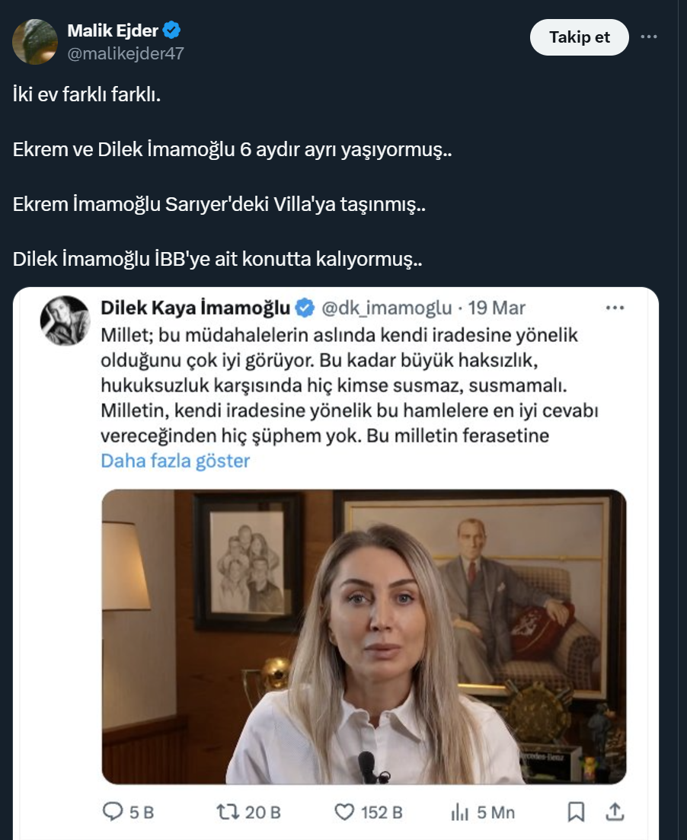Click Malik Ejder's verified badge
Screen dimensions: 687x840
172,30
